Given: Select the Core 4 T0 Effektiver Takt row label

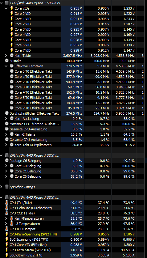Looking at the screenshot, I should tap(33, 92).
